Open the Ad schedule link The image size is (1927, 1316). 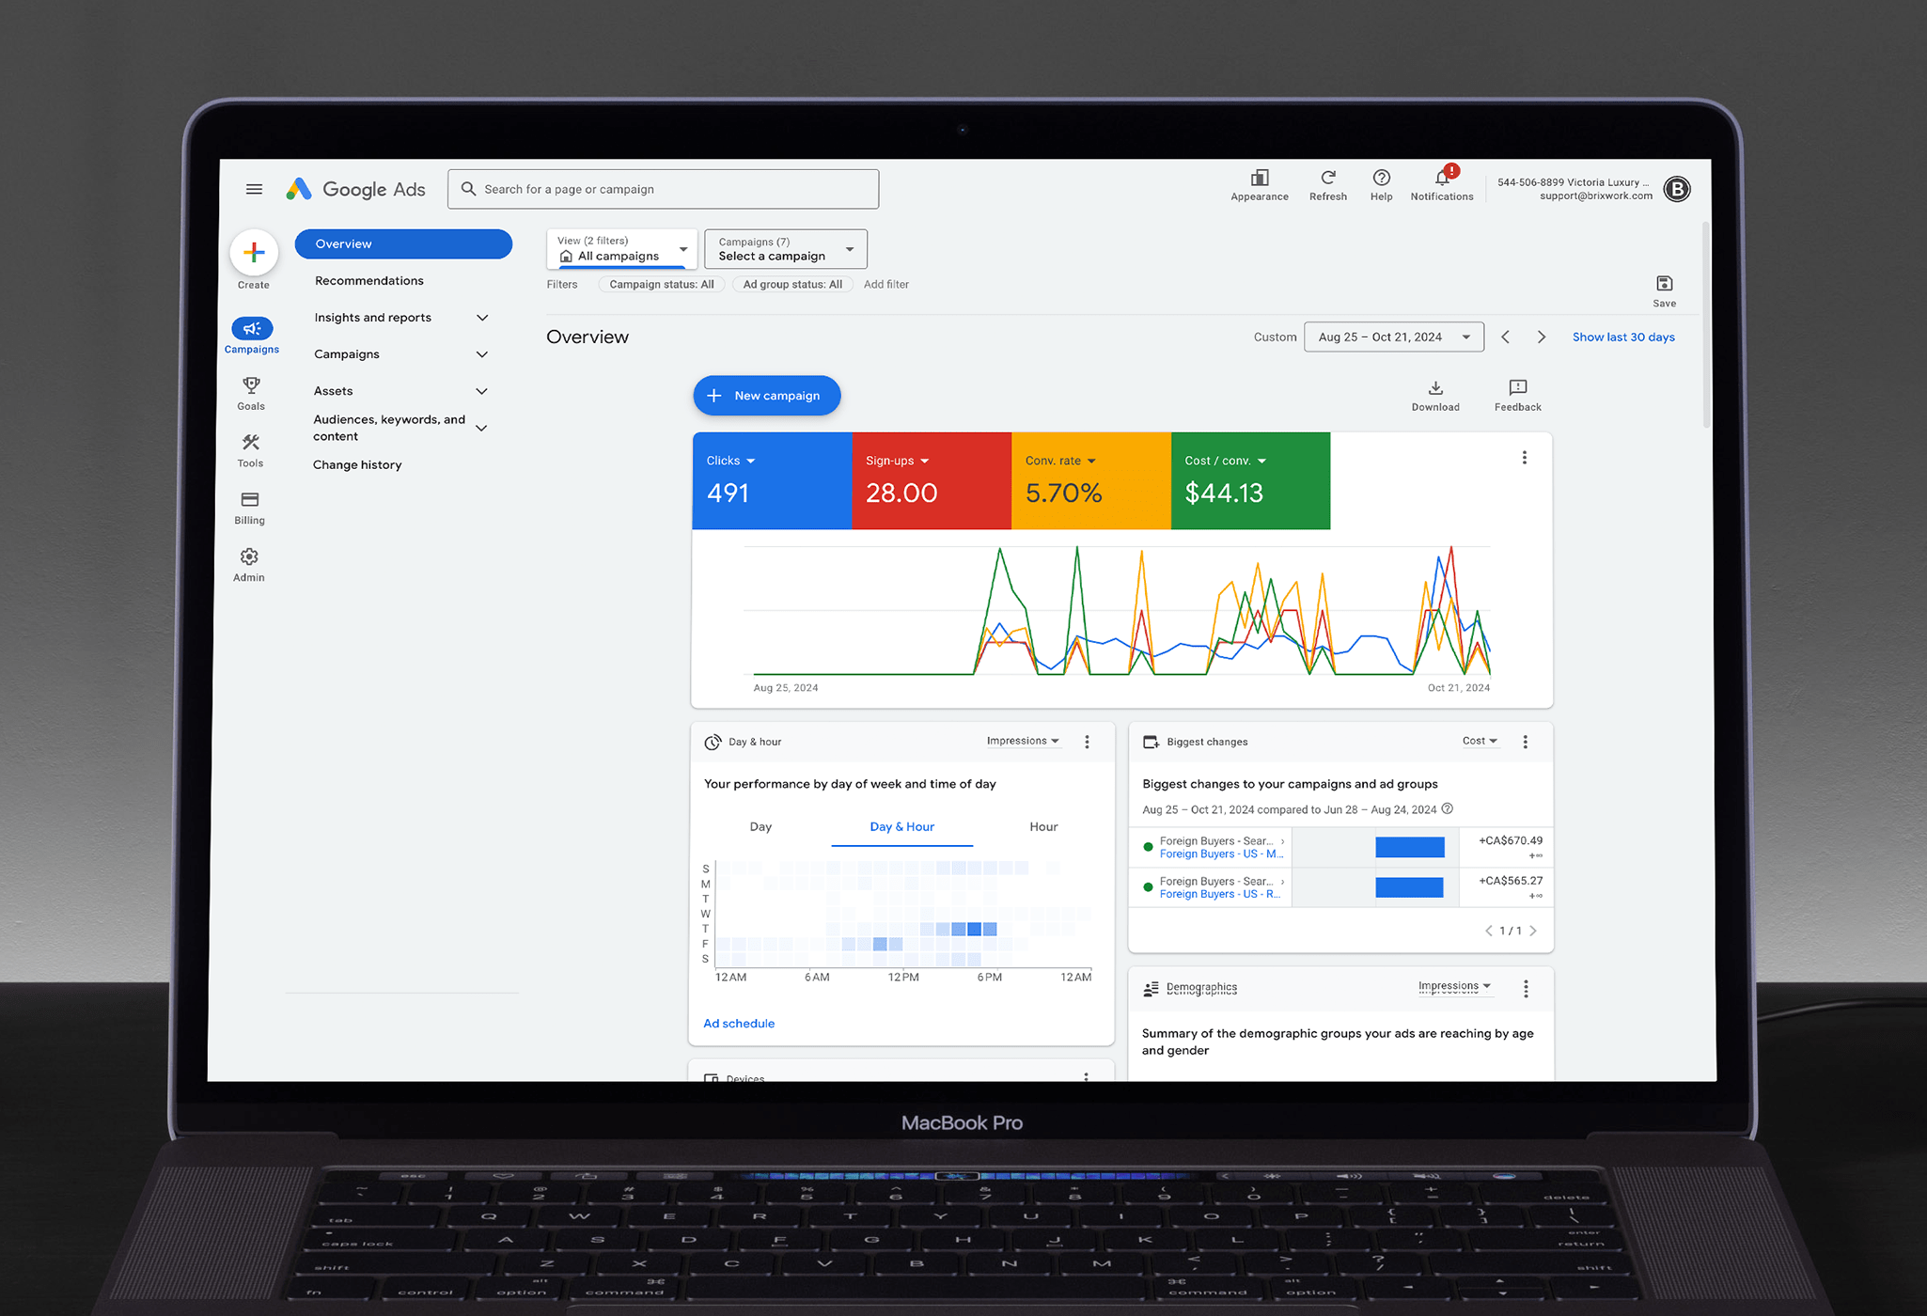tap(739, 1023)
